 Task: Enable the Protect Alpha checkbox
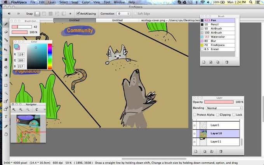click(x=195, y=115)
